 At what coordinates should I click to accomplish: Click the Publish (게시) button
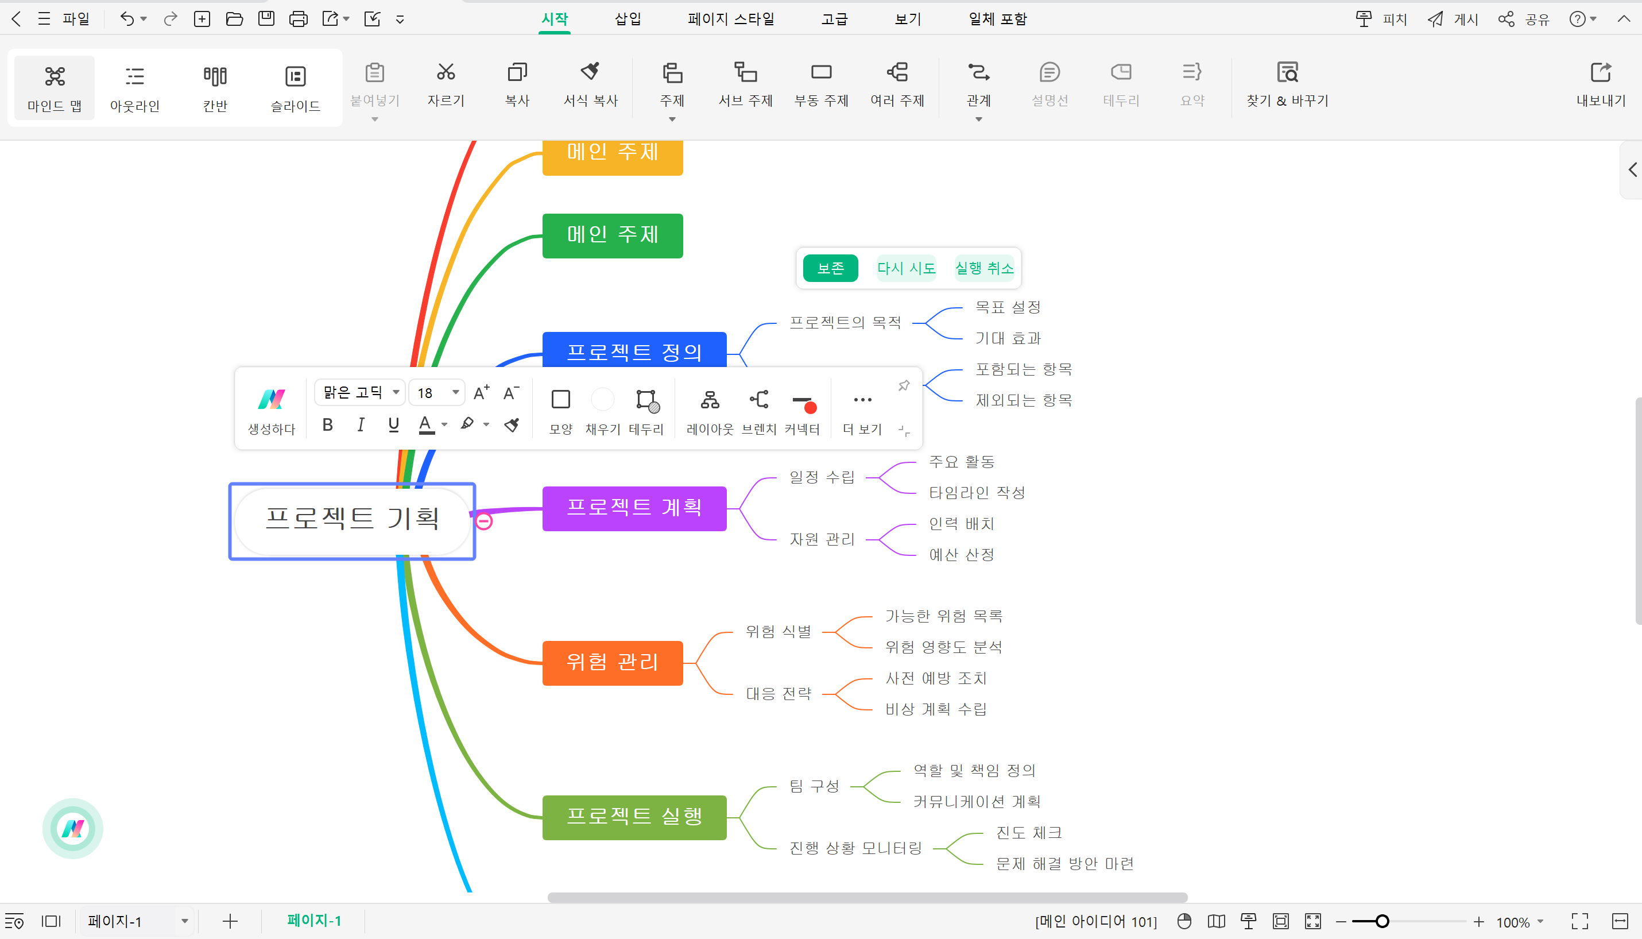pos(1453,19)
